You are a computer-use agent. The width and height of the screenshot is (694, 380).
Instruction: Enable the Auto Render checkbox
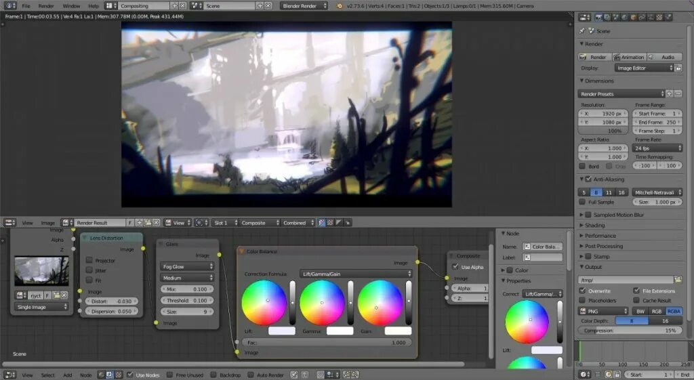251,375
